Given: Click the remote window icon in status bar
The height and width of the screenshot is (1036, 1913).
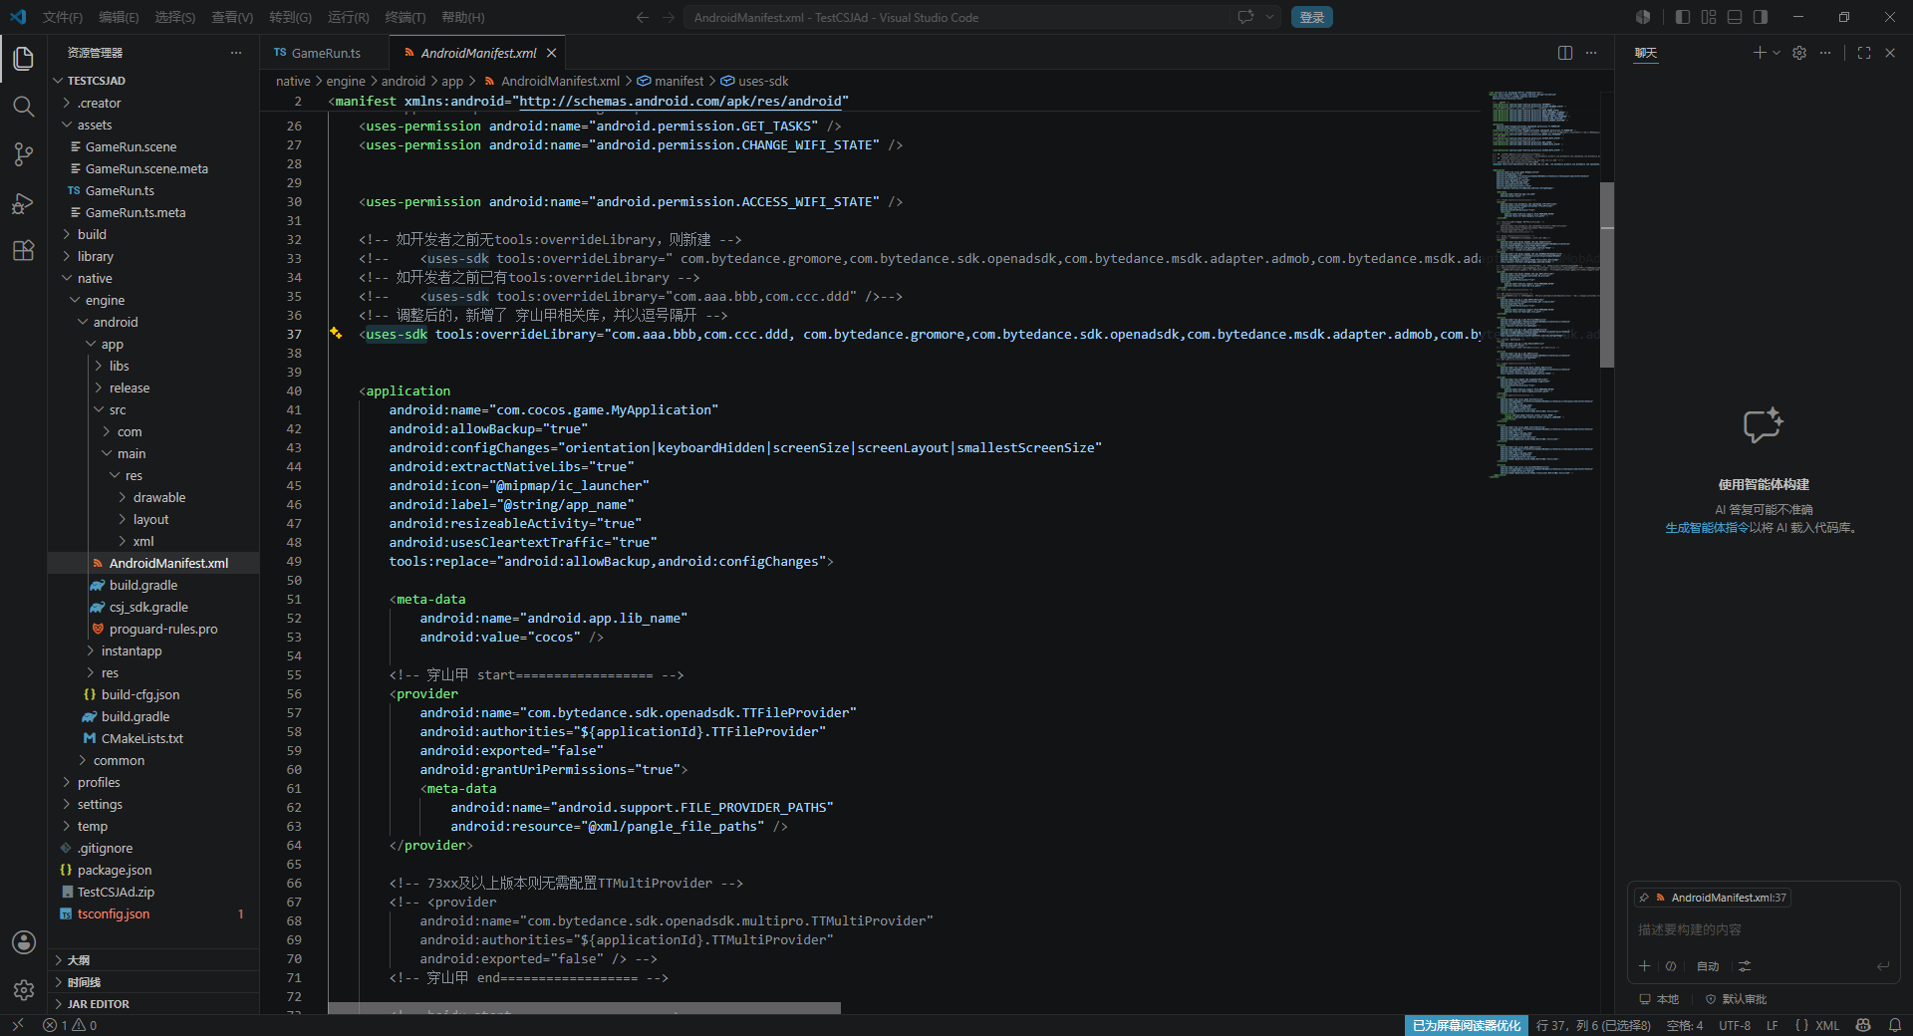Looking at the screenshot, I should pyautogui.click(x=17, y=1025).
